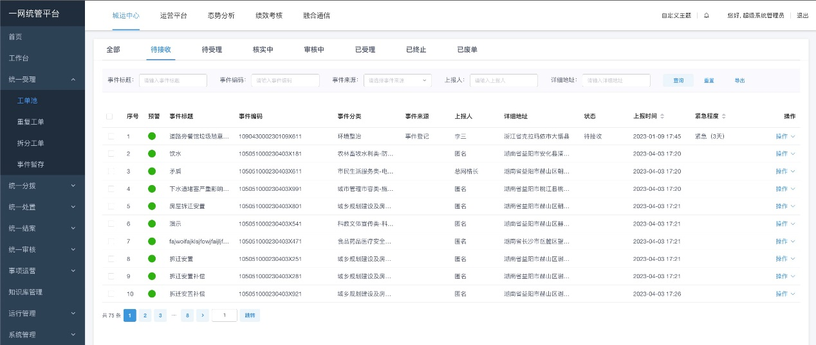
Task: Go to next page with arrow
Action: 202,315
